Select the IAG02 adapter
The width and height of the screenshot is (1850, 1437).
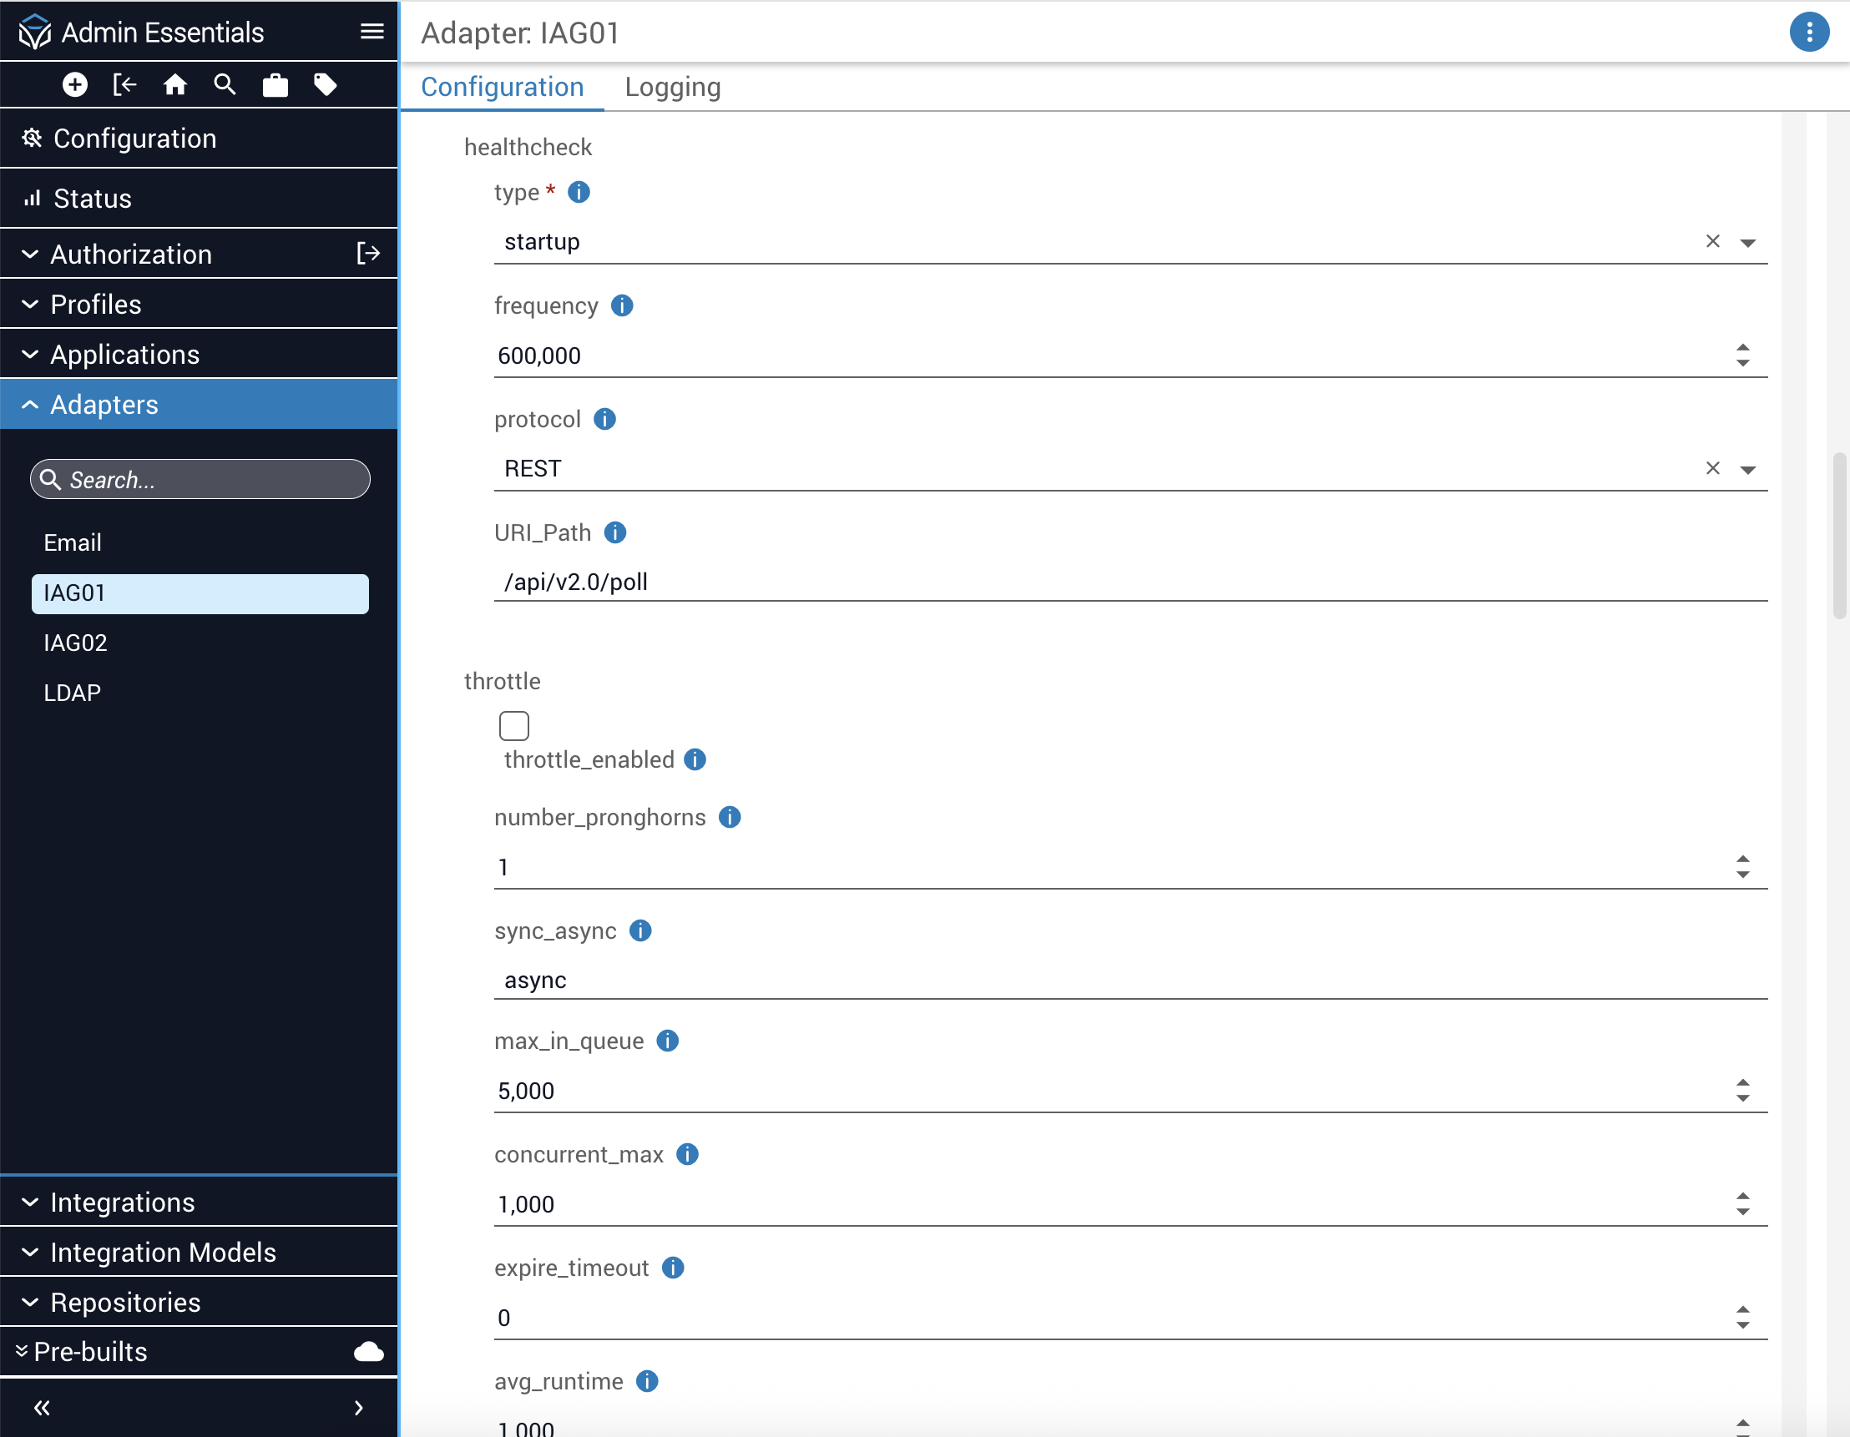point(75,643)
